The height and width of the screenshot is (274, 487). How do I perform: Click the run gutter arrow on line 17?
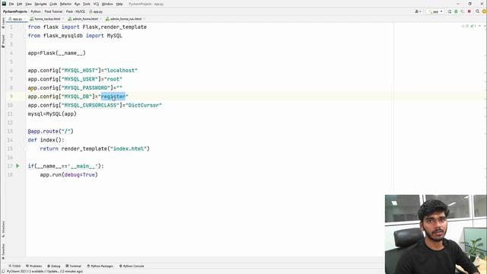(x=18, y=166)
